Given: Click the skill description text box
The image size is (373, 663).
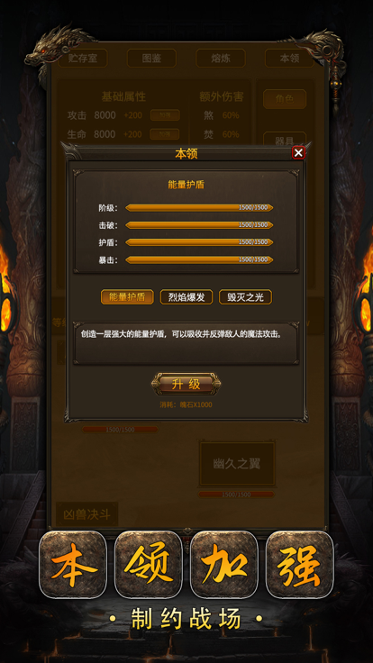Looking at the screenshot, I should click(x=186, y=343).
